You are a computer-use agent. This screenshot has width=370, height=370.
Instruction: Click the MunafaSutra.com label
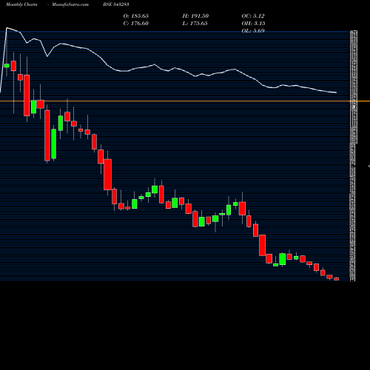pyautogui.click(x=70, y=4)
